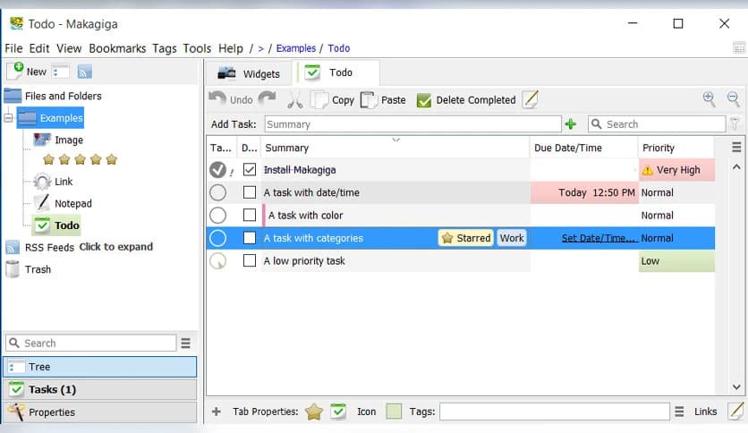Viewport: 748px width, 433px height.
Task: Click the Icon color square swatch
Action: click(x=394, y=411)
